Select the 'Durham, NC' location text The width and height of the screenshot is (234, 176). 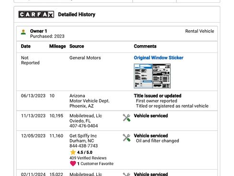click(82, 141)
